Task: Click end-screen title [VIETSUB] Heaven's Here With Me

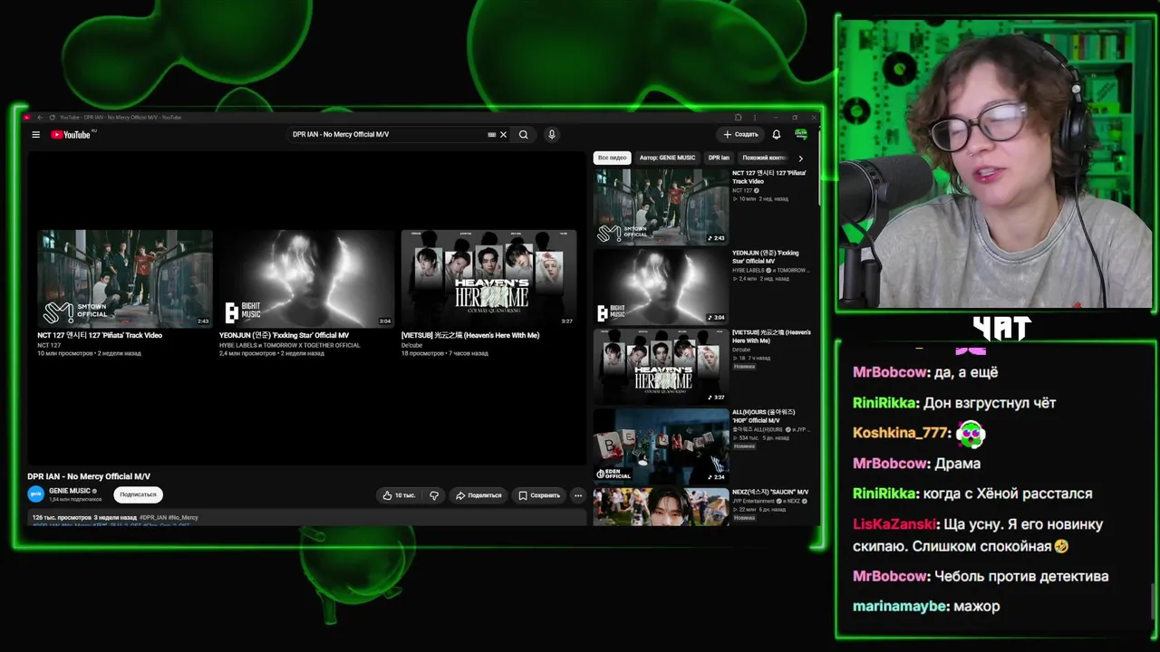Action: click(x=470, y=335)
